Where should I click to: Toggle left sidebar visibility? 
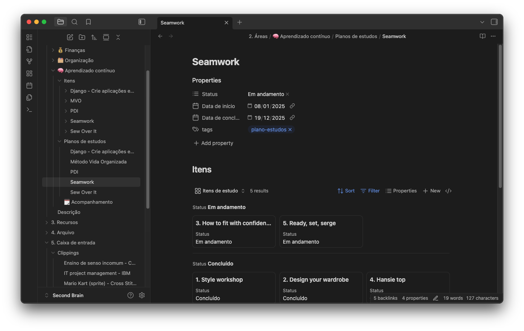[142, 22]
